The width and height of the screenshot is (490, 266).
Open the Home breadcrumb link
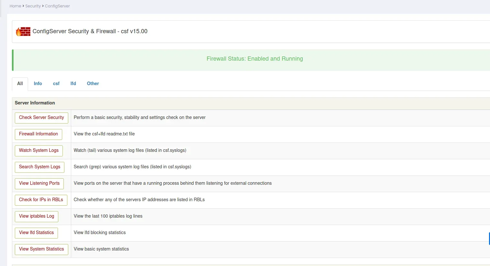[x=15, y=6]
